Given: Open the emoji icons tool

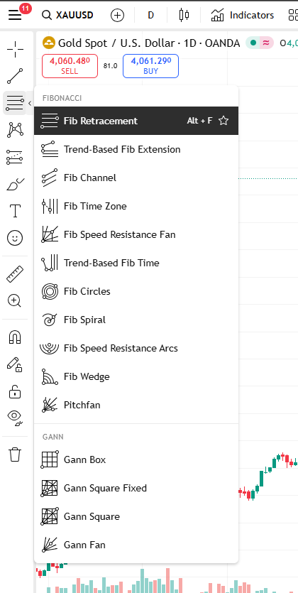Looking at the screenshot, I should click(15, 237).
